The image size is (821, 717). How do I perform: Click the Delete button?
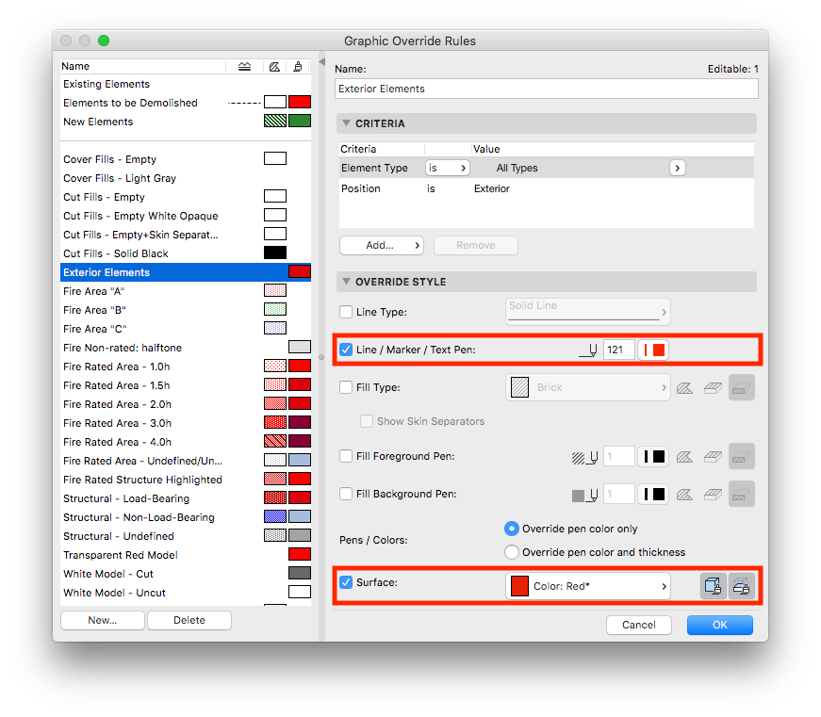pyautogui.click(x=189, y=621)
